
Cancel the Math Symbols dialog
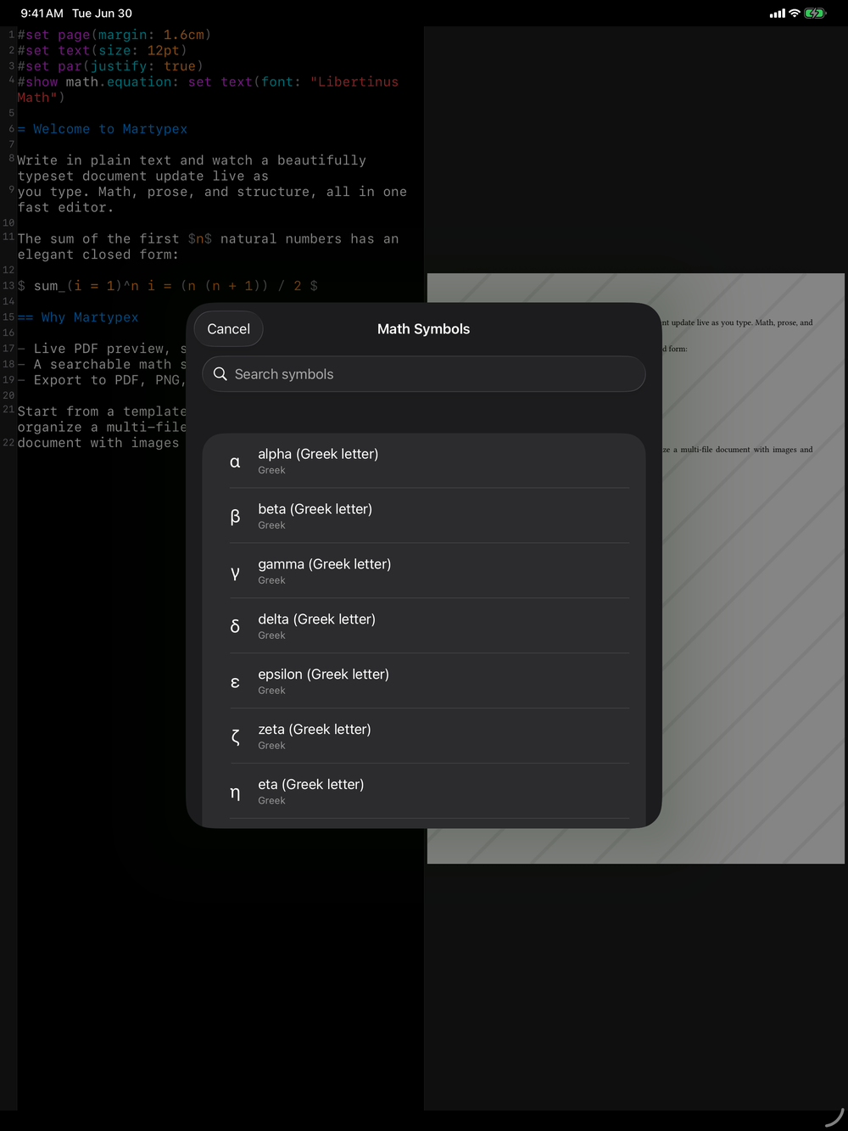pos(228,329)
